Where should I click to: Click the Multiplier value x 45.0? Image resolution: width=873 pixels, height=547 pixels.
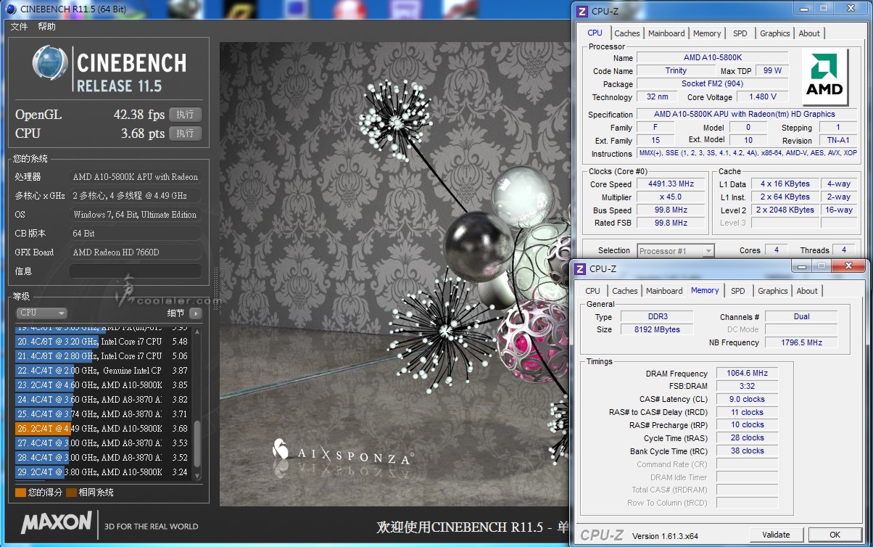tap(671, 197)
